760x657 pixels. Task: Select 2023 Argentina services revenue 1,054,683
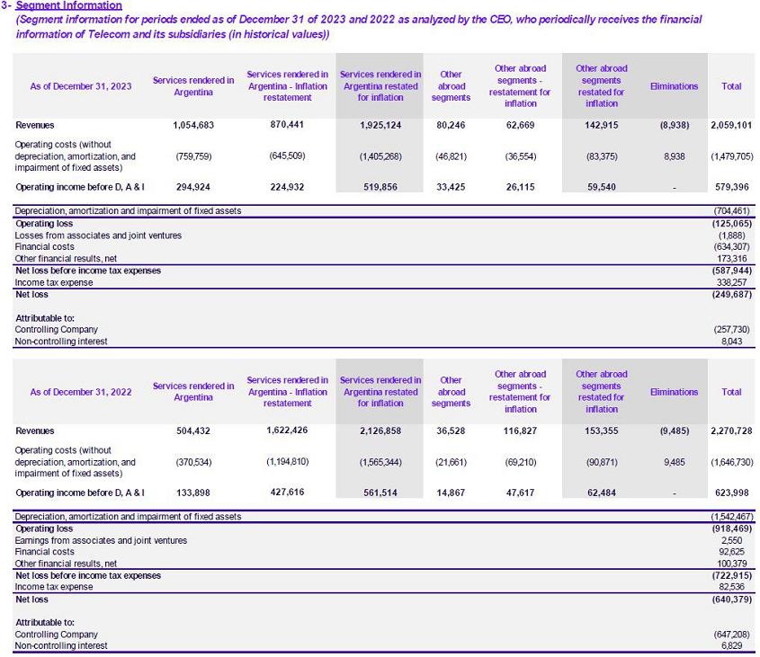(x=193, y=125)
